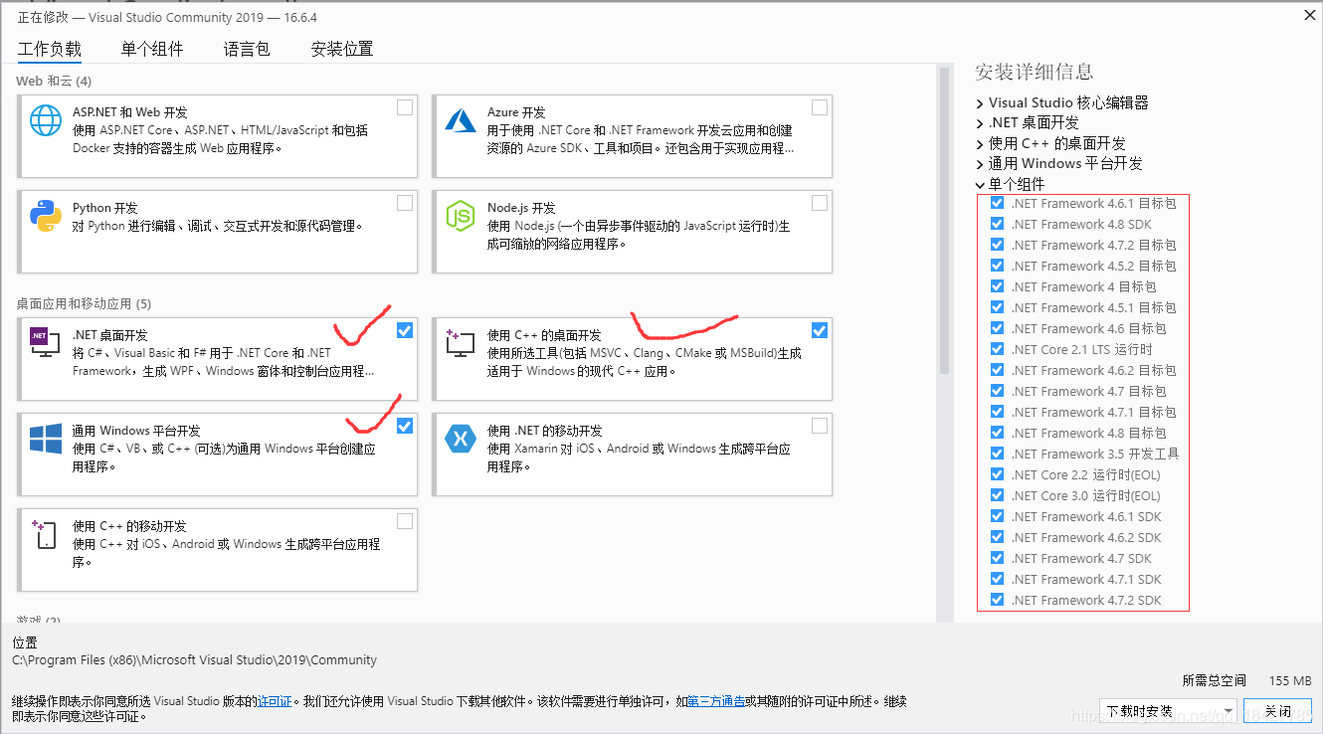Check the Node.js 开发 workload box
Screen dimensions: 1323x734
point(820,203)
